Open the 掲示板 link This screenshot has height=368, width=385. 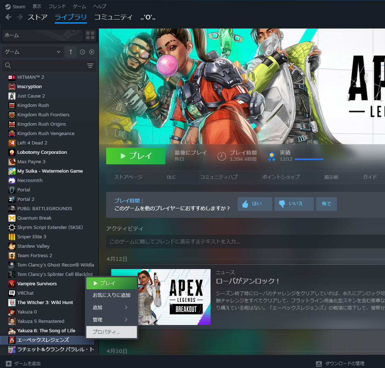331,177
